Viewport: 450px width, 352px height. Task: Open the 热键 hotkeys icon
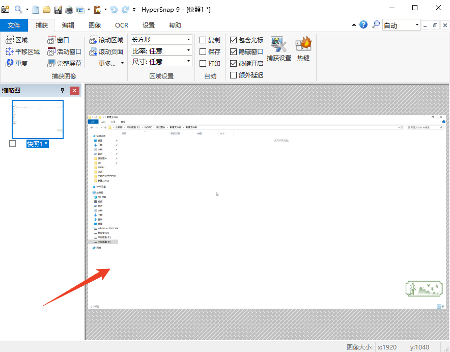tap(303, 49)
